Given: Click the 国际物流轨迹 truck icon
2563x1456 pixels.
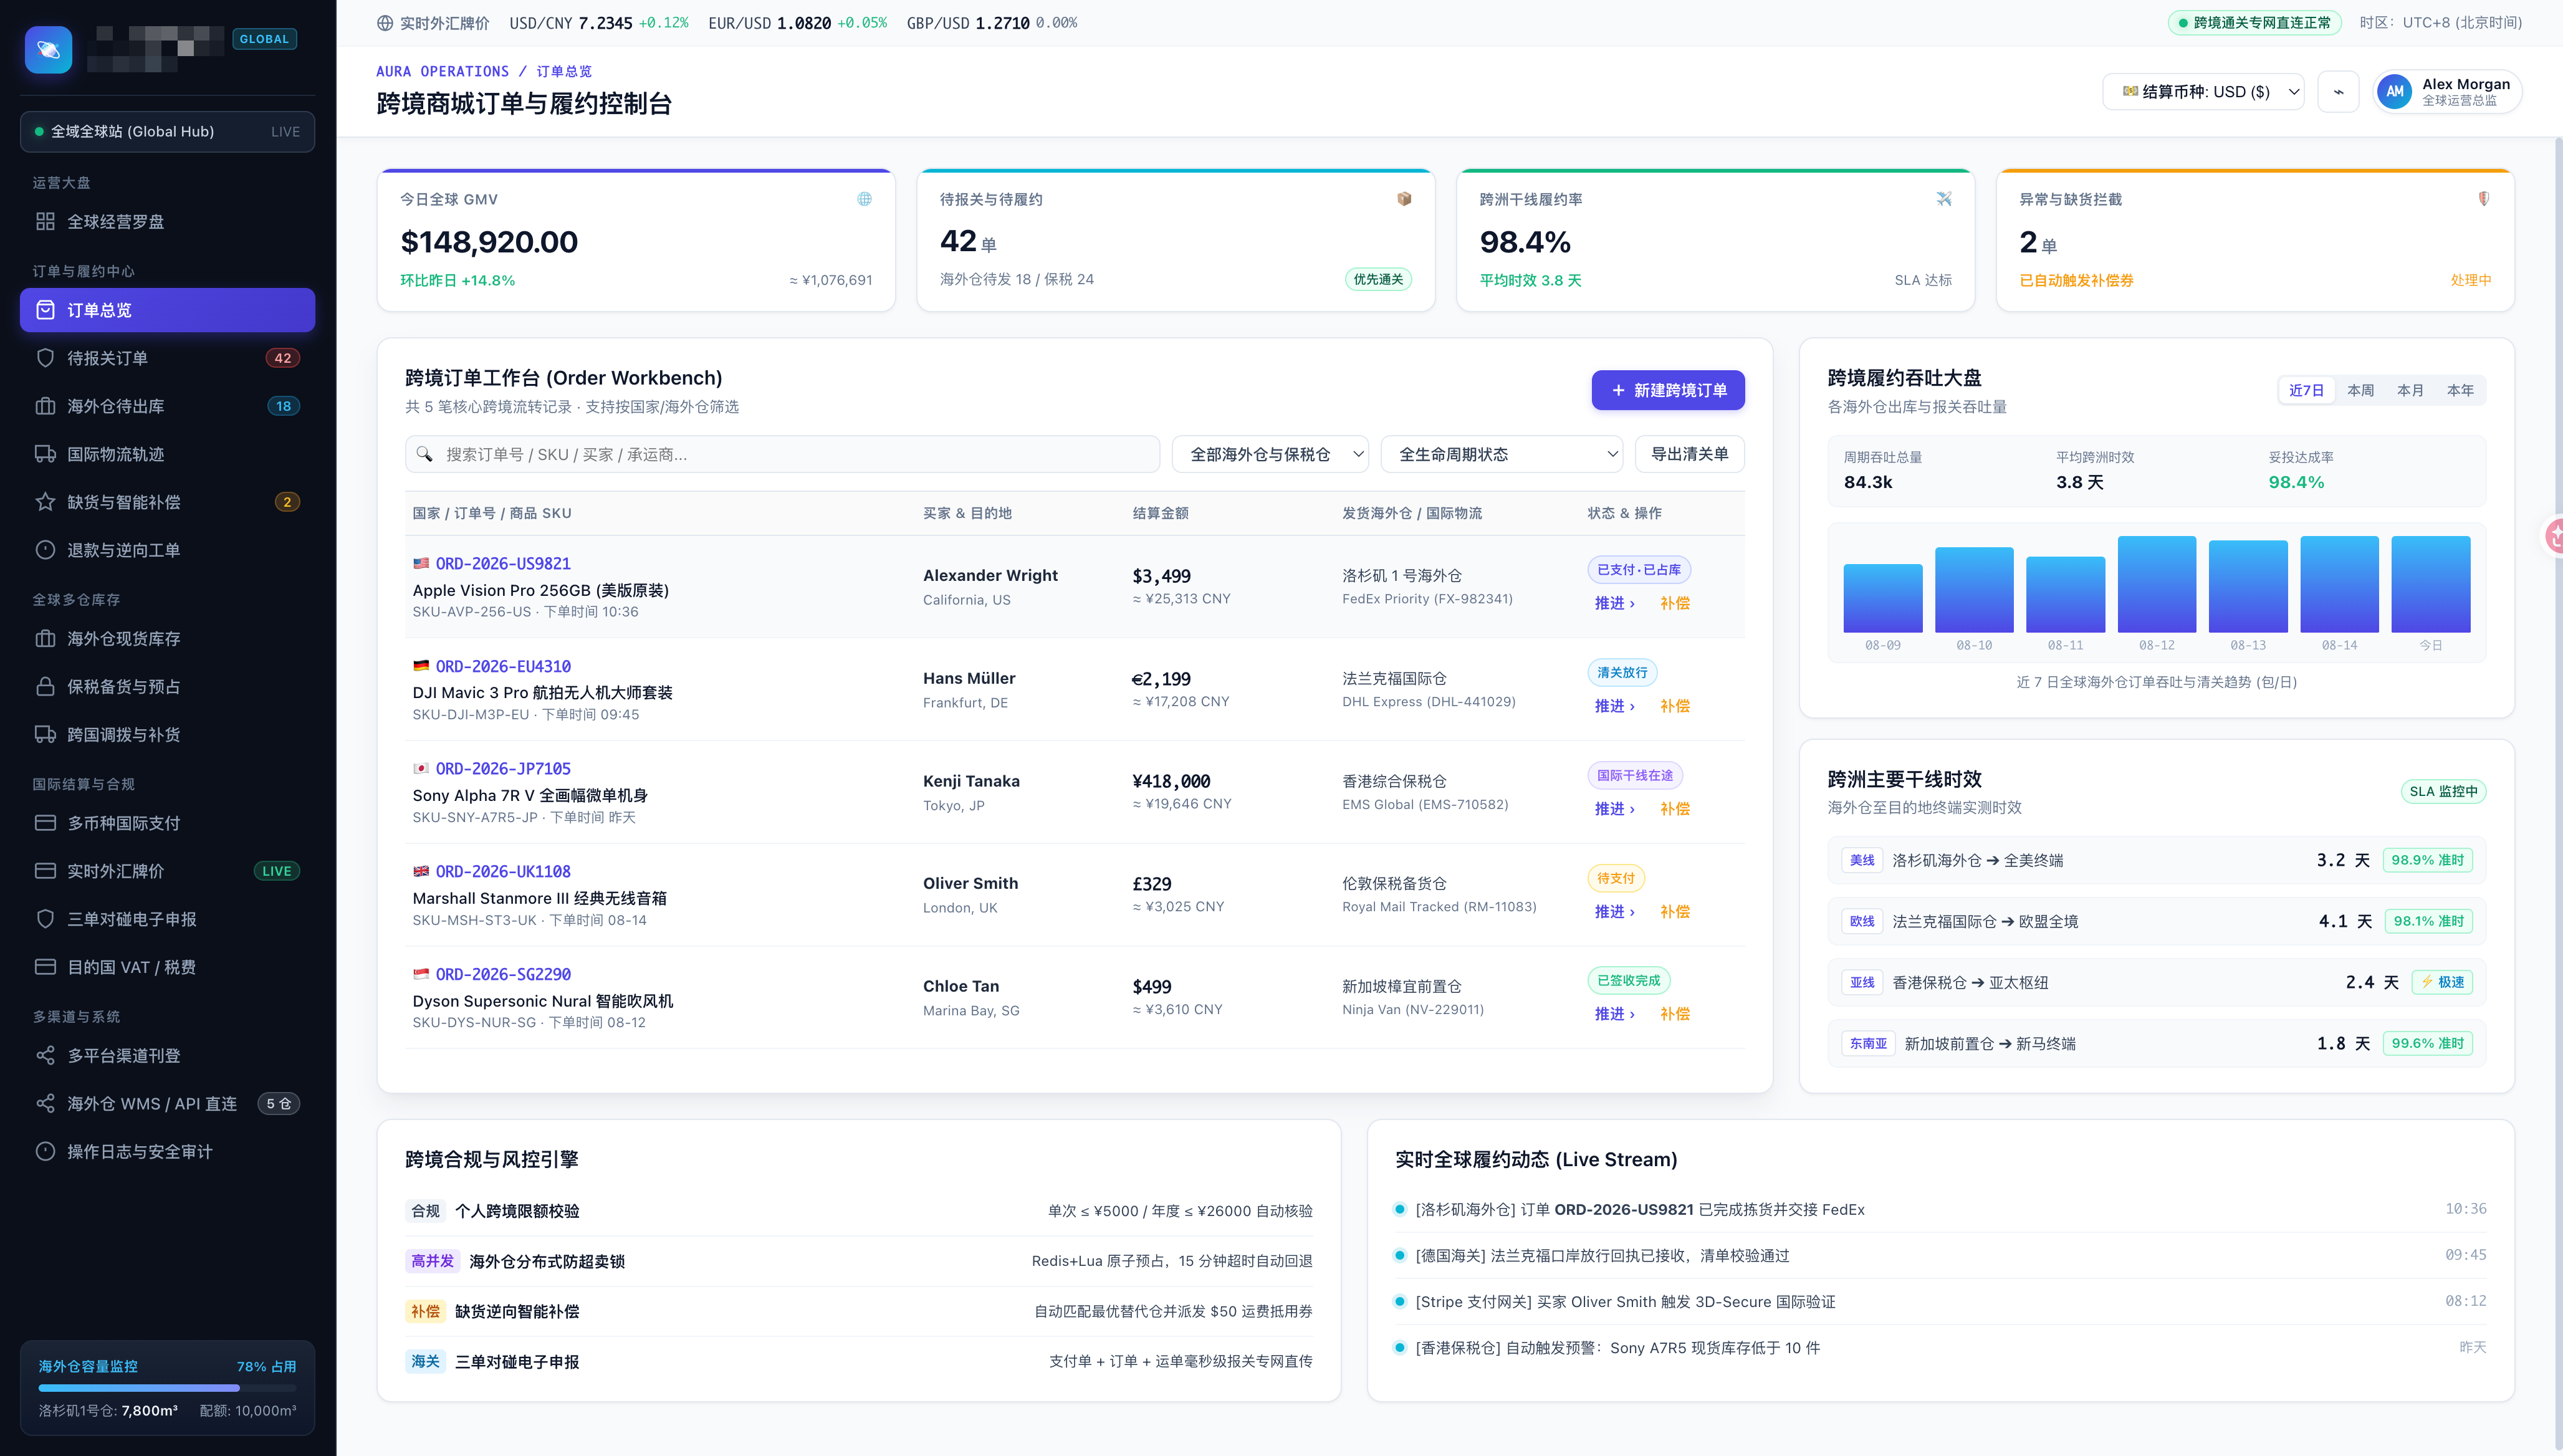Looking at the screenshot, I should 45,454.
